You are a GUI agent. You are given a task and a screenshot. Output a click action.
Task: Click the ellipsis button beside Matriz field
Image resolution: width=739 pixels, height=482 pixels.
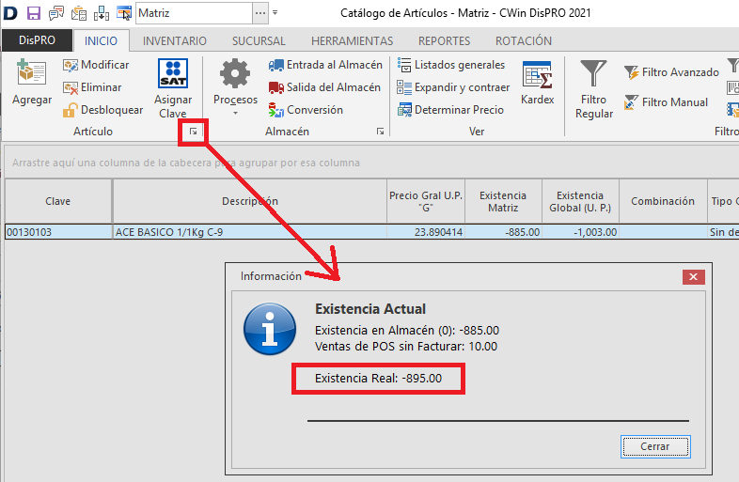point(261,13)
